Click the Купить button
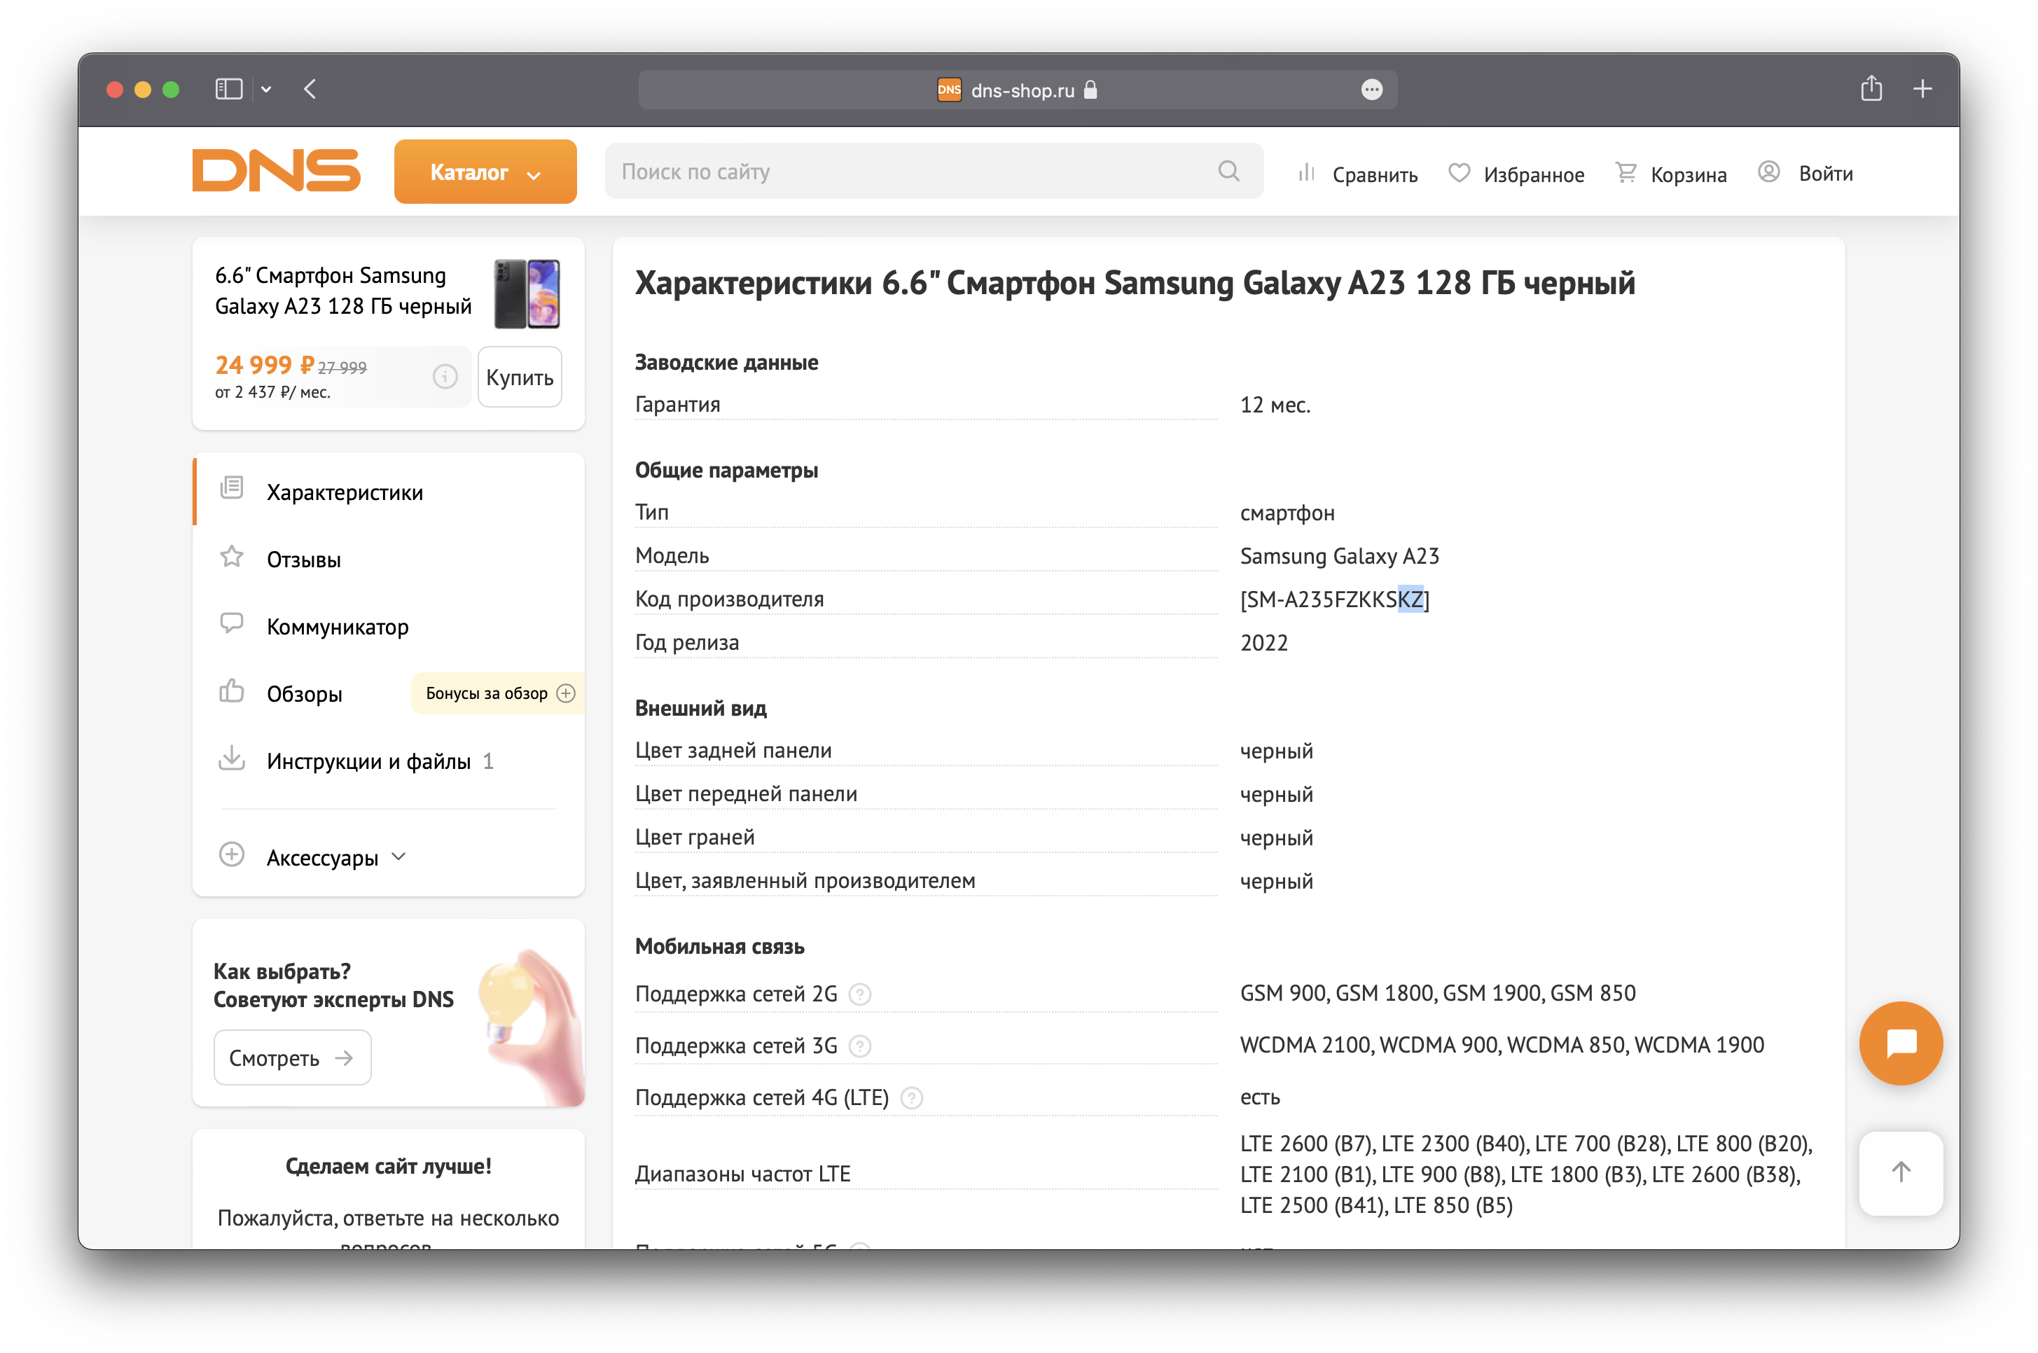 click(x=520, y=377)
